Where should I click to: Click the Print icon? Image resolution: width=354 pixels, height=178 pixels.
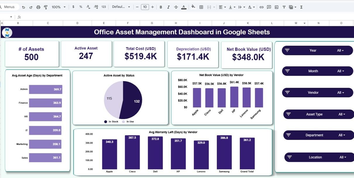point(38,7)
